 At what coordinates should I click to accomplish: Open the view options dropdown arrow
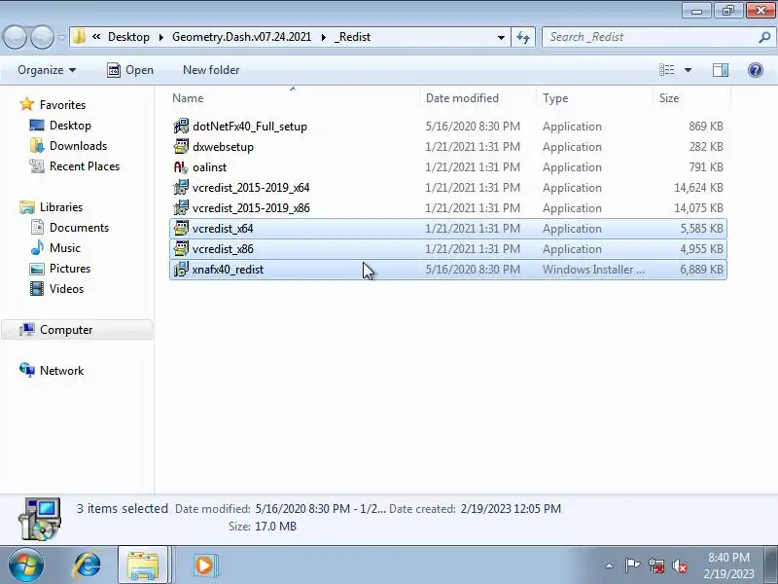coord(688,70)
